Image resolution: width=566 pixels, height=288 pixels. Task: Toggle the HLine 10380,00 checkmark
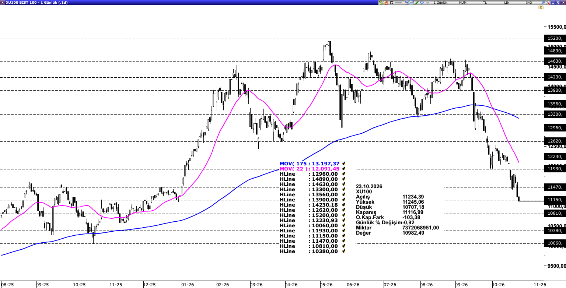(x=343, y=251)
